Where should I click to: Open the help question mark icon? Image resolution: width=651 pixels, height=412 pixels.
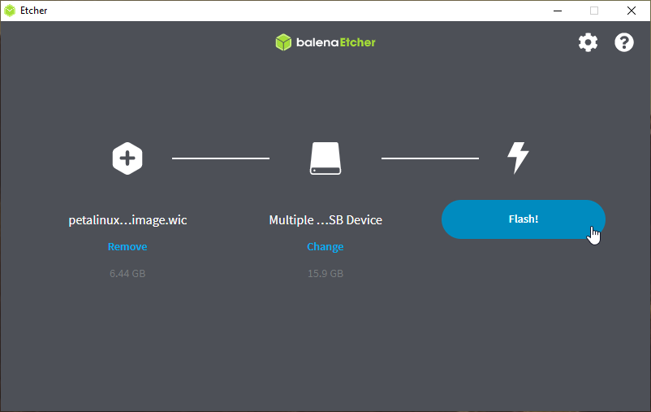(624, 42)
